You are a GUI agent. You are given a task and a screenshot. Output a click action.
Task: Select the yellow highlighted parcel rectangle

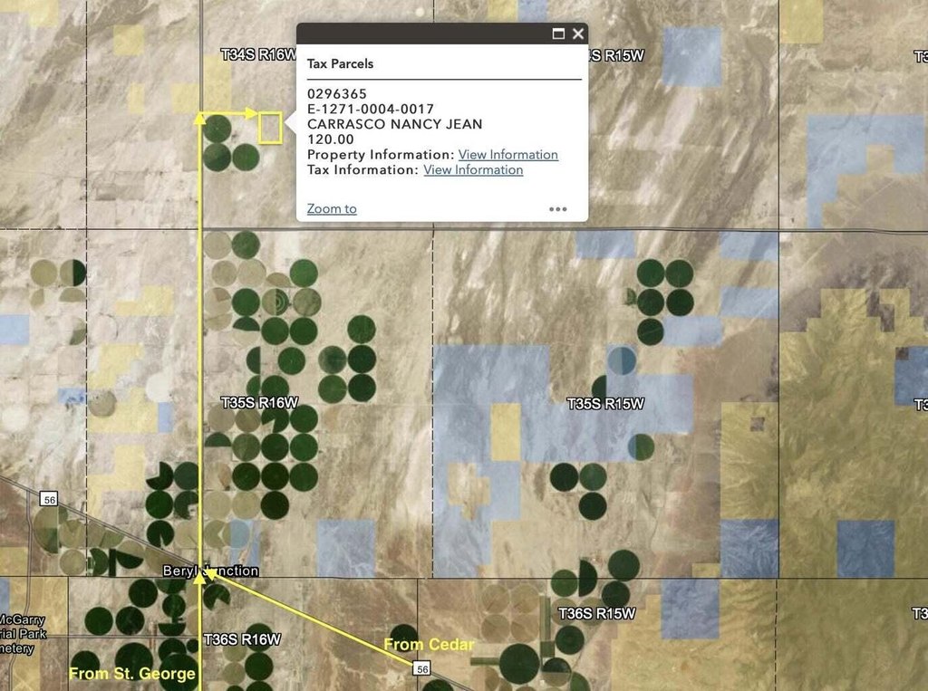click(x=270, y=128)
